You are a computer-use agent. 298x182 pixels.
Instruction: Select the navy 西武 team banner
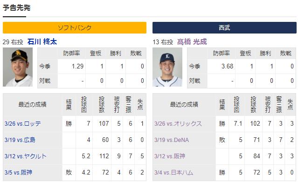224,28
